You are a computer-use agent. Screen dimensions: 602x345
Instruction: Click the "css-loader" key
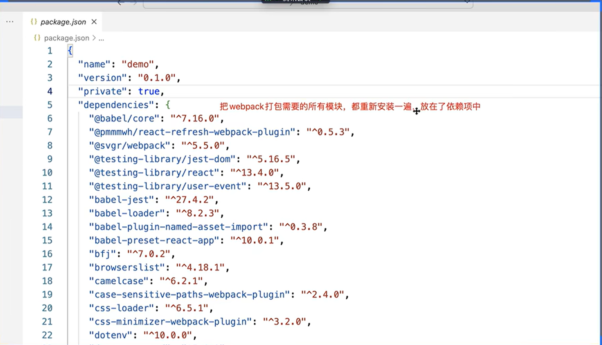(122, 308)
